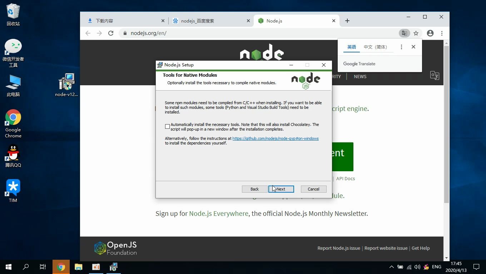486x274 pixels.
Task: Open a new Chrome tab
Action: (347, 21)
